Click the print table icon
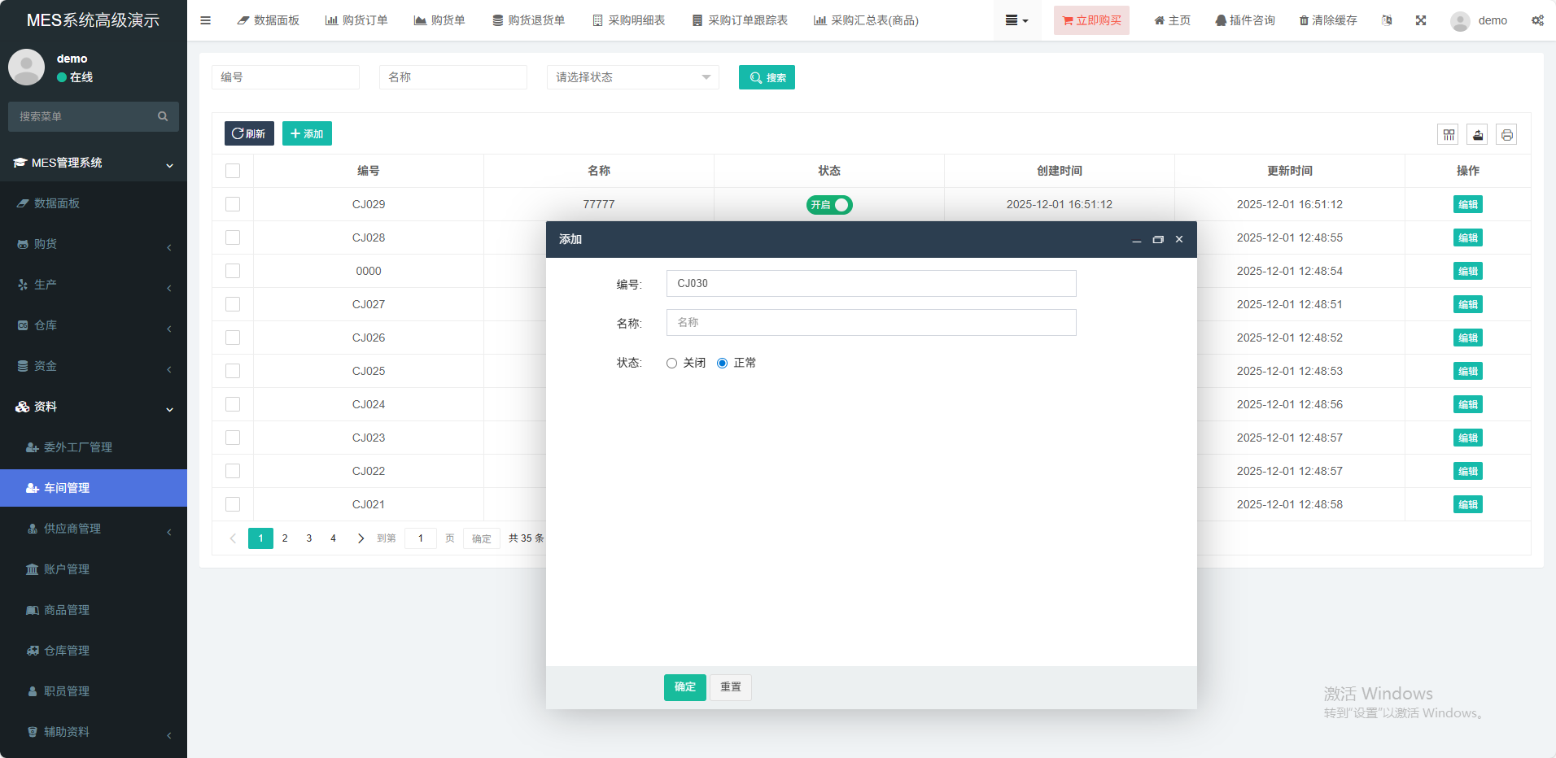1556x758 pixels. (x=1507, y=135)
